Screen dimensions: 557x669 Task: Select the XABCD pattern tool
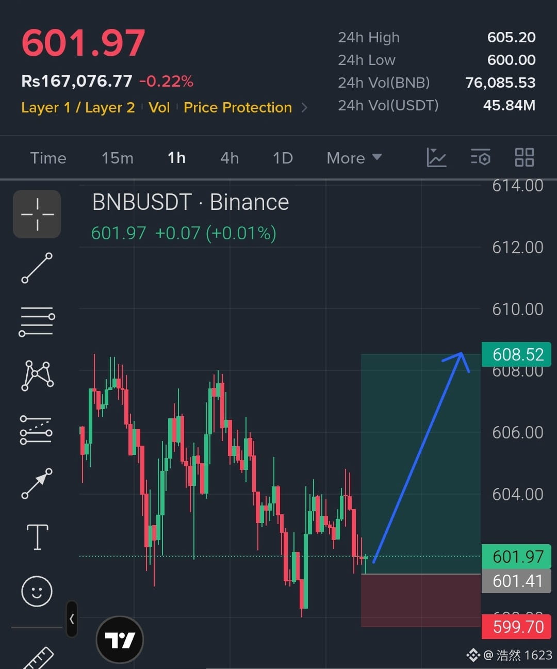pyautogui.click(x=37, y=375)
